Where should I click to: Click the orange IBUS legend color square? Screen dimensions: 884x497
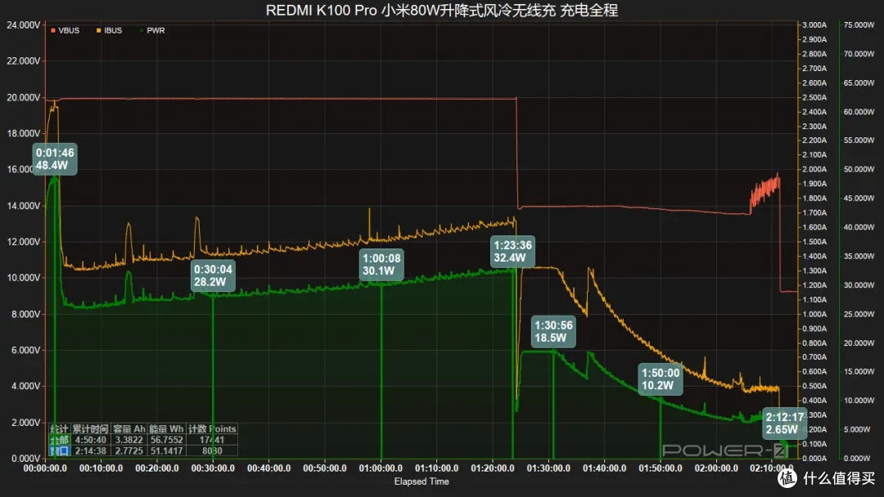click(99, 30)
